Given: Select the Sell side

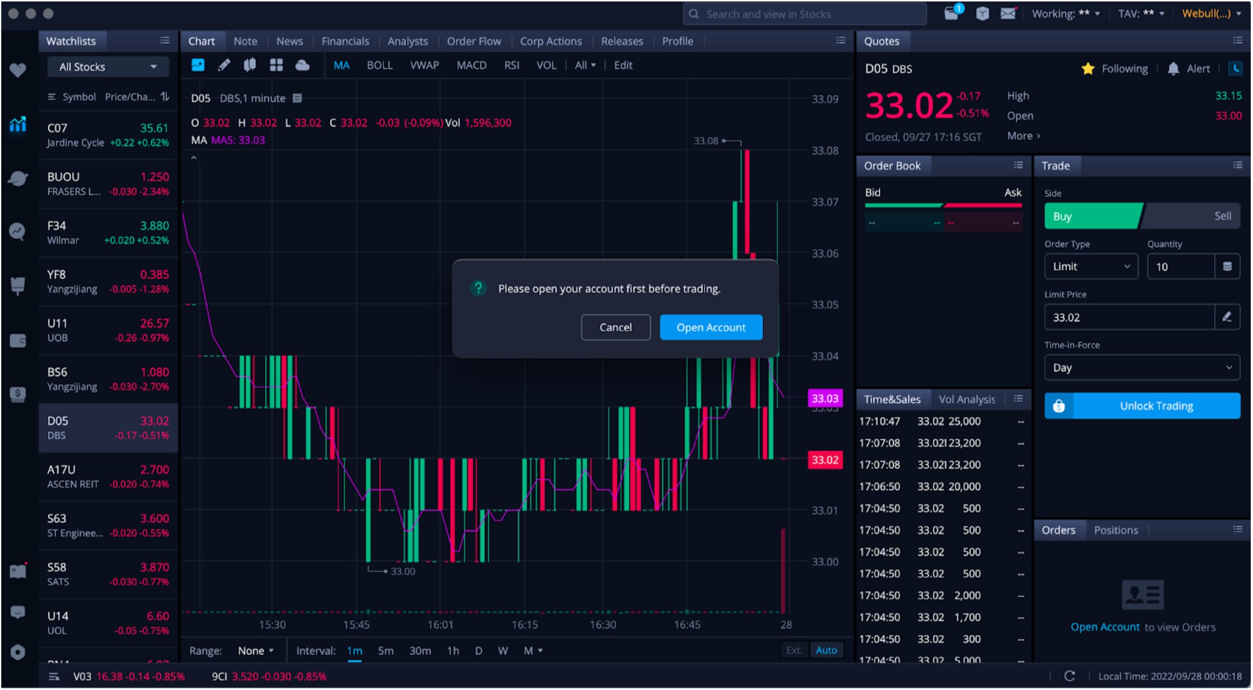Looking at the screenshot, I should click(1192, 216).
